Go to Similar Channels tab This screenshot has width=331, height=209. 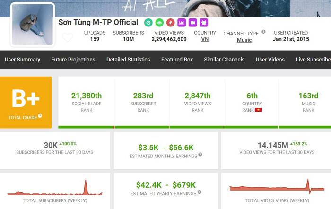coord(224,60)
